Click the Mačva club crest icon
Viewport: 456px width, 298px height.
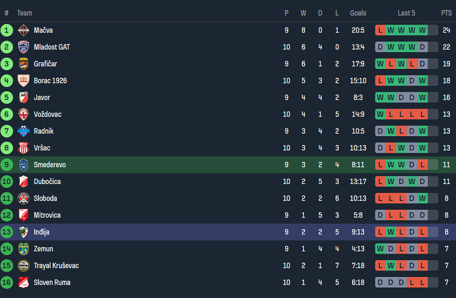pos(23,30)
